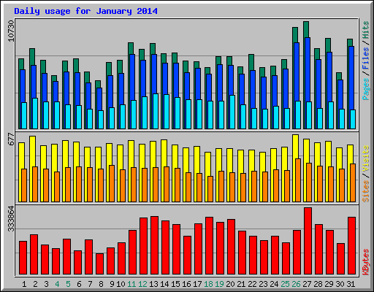Select day 17 on the x-axis
The width and height of the screenshot is (374, 292).
point(197,284)
